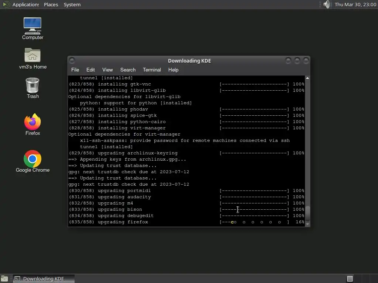This screenshot has height=283, width=378.
Task: Click the terminal scrollbar down arrow
Action: click(307, 224)
